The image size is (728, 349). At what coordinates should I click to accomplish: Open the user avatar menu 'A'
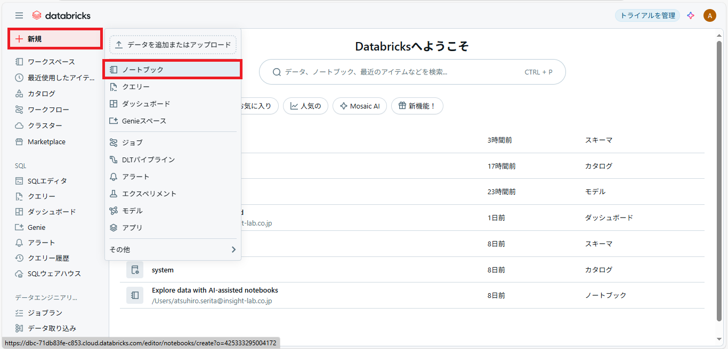click(x=709, y=15)
